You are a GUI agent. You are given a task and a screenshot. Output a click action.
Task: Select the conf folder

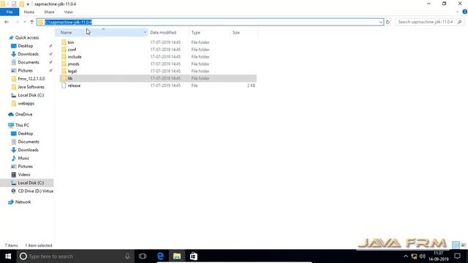pos(72,50)
